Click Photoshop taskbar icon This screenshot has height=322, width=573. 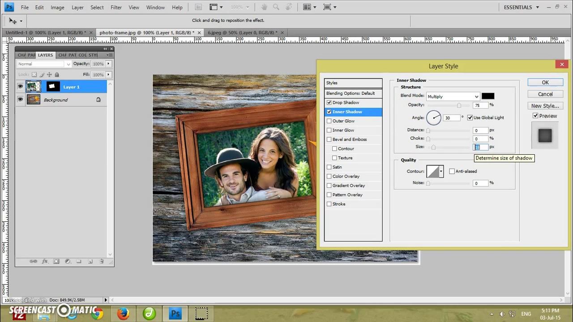pos(175,314)
